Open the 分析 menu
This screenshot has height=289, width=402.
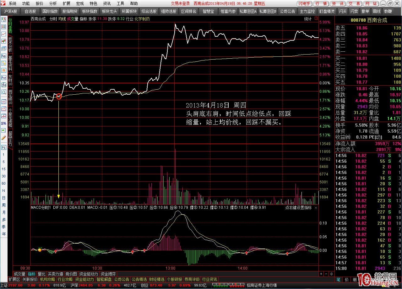click(x=53, y=3)
